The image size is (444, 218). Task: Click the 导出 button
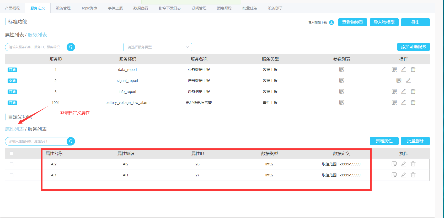point(415,22)
